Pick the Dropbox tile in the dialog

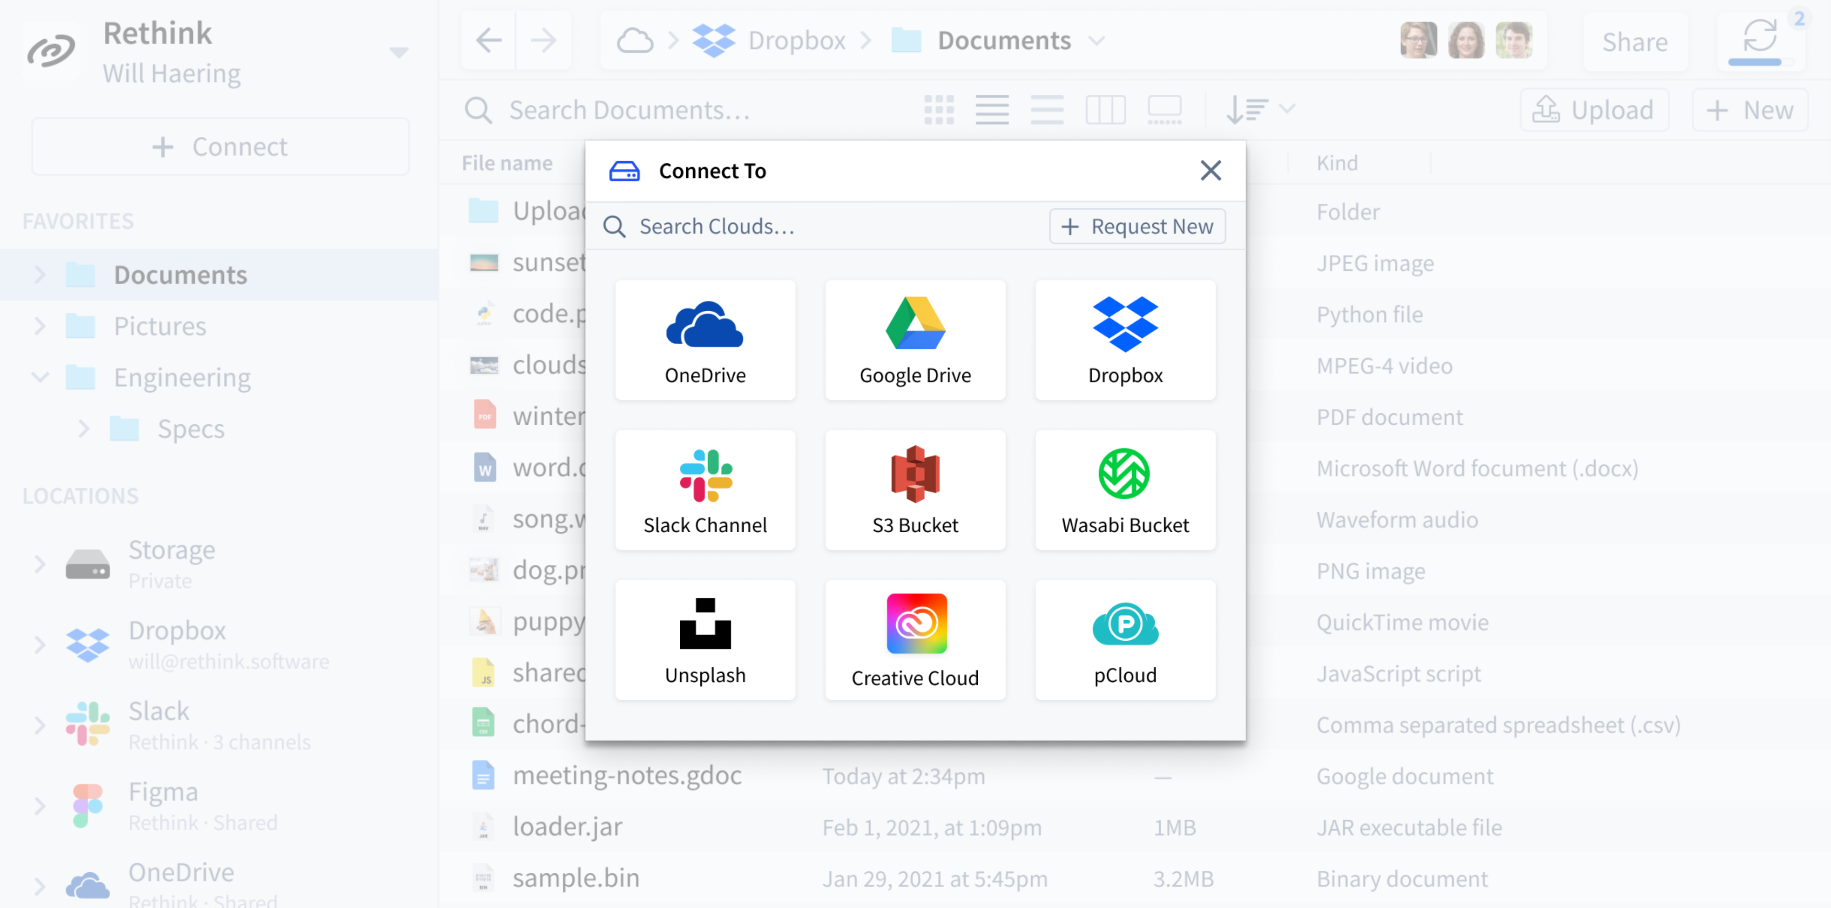tap(1125, 340)
